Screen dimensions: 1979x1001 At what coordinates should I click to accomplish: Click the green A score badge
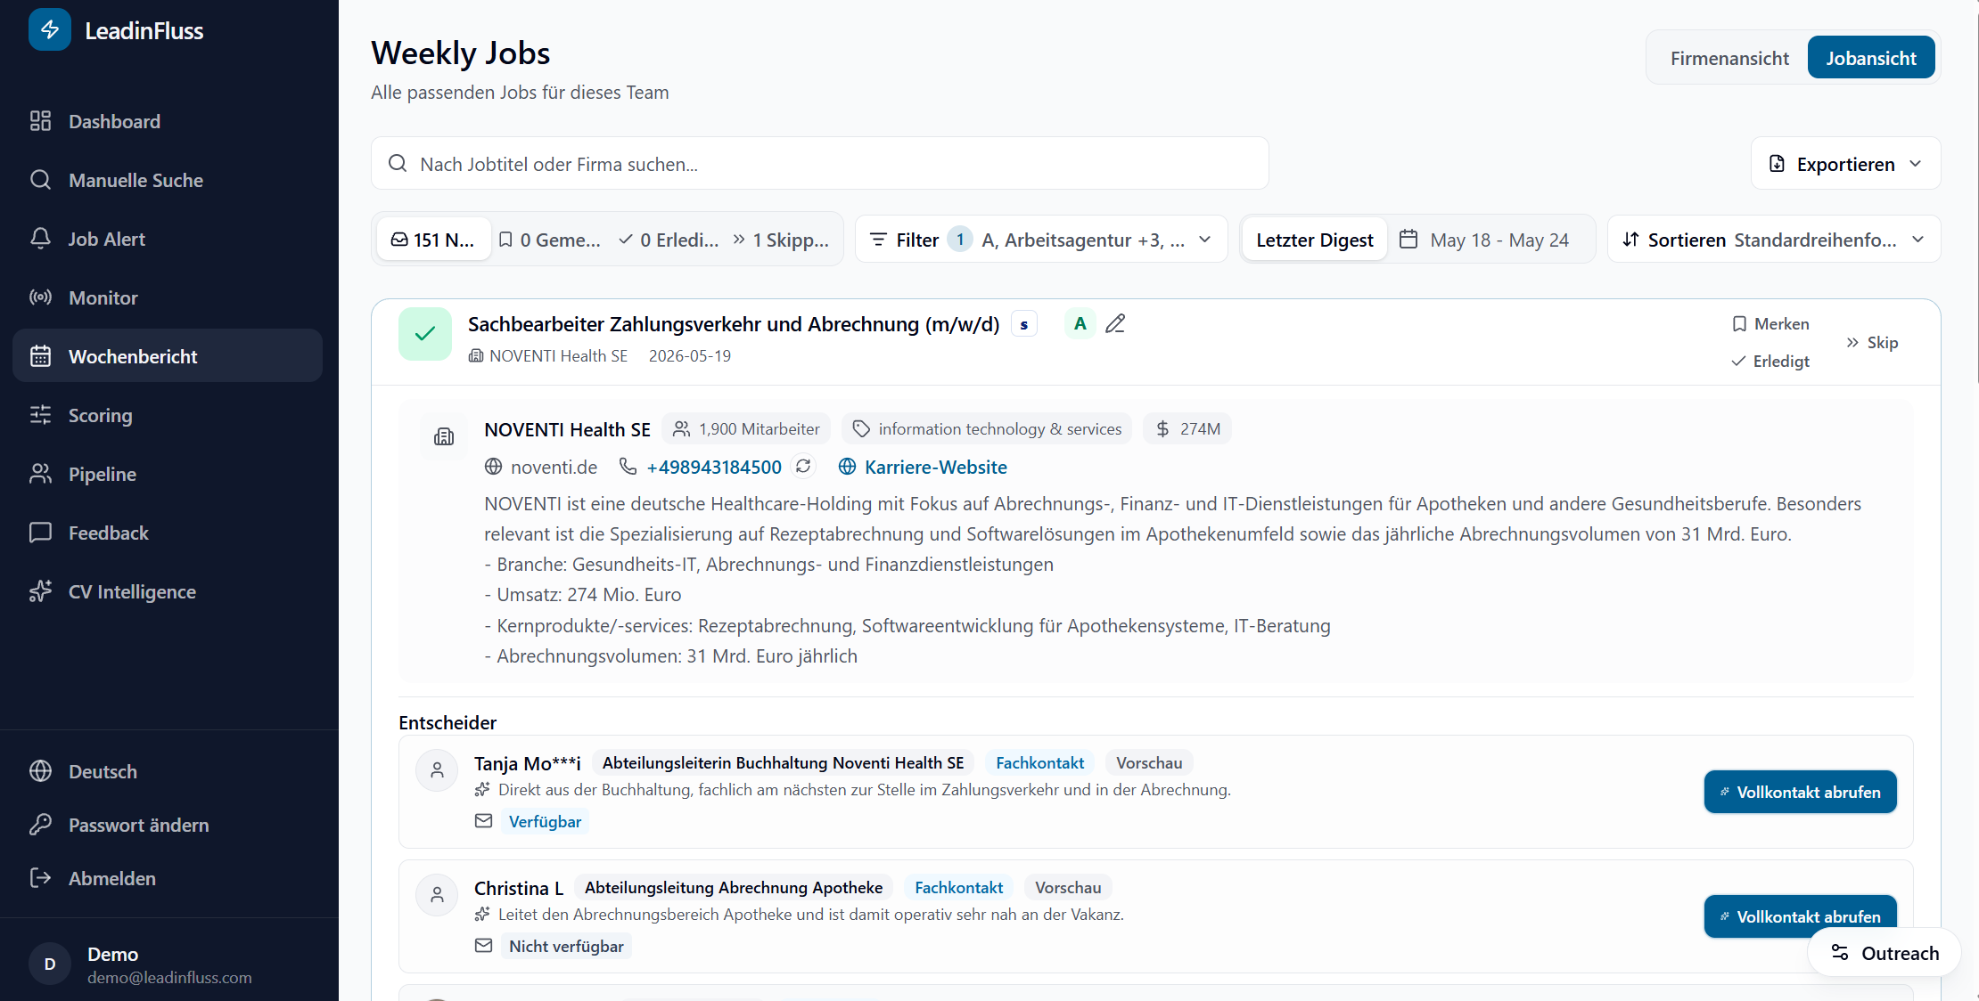tap(1080, 324)
